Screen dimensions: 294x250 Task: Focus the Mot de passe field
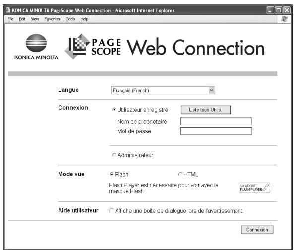coord(216,131)
